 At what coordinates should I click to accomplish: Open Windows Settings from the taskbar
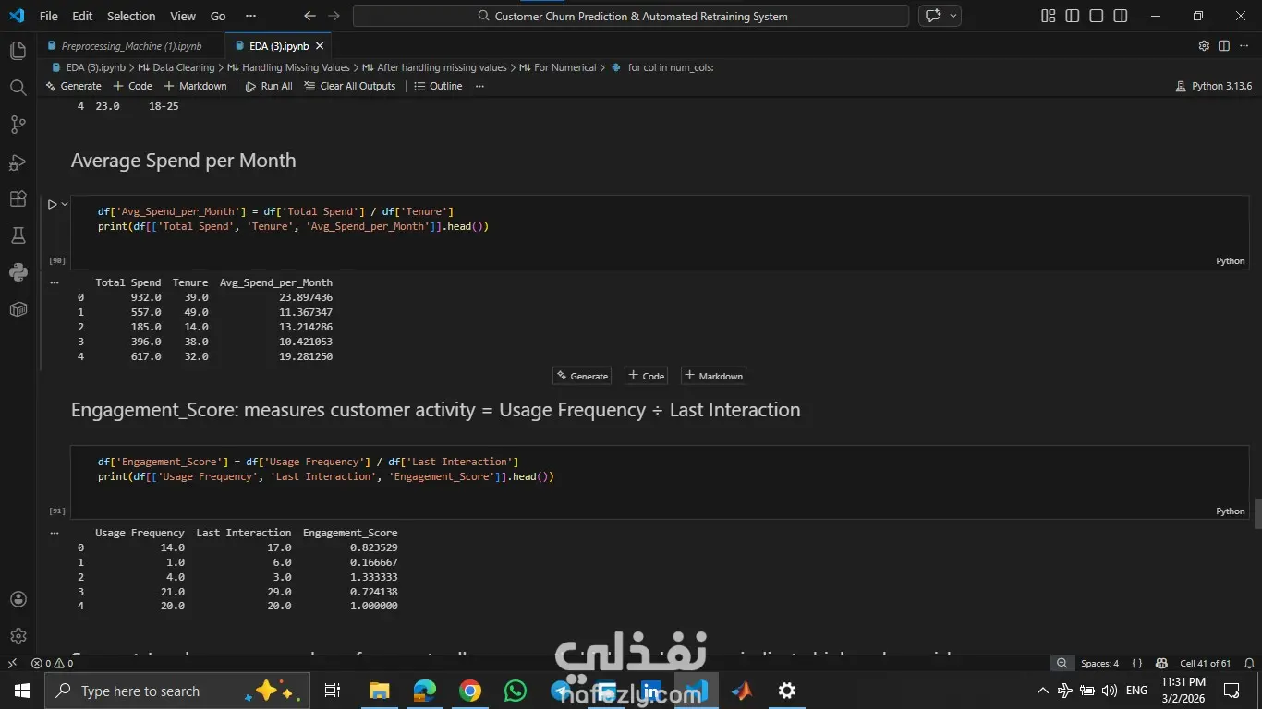[x=787, y=691]
